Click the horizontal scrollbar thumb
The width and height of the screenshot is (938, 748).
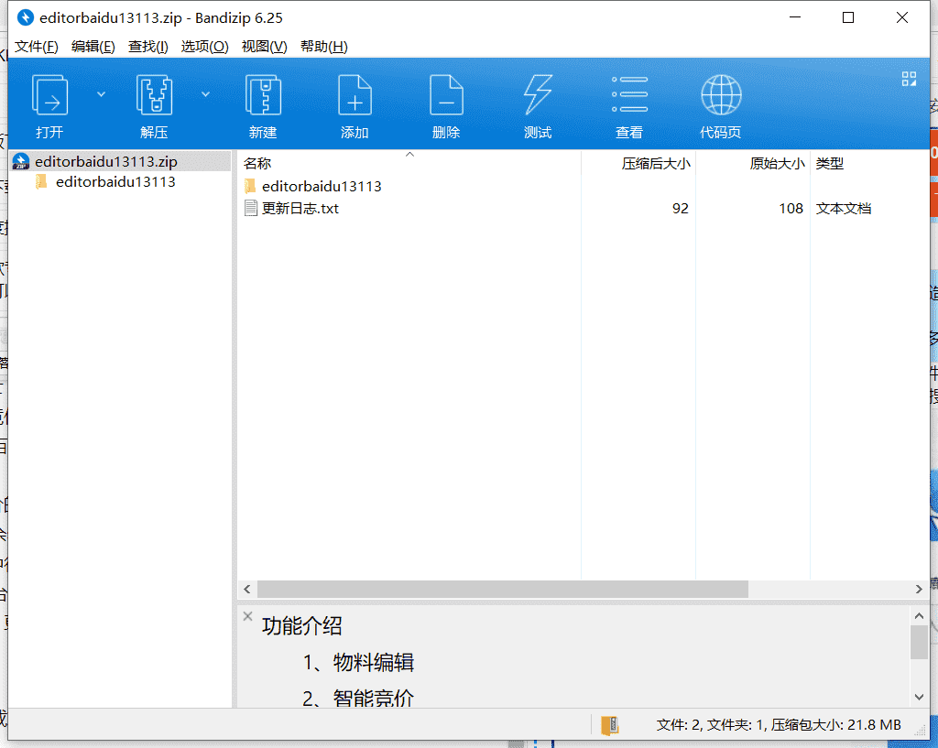point(503,589)
